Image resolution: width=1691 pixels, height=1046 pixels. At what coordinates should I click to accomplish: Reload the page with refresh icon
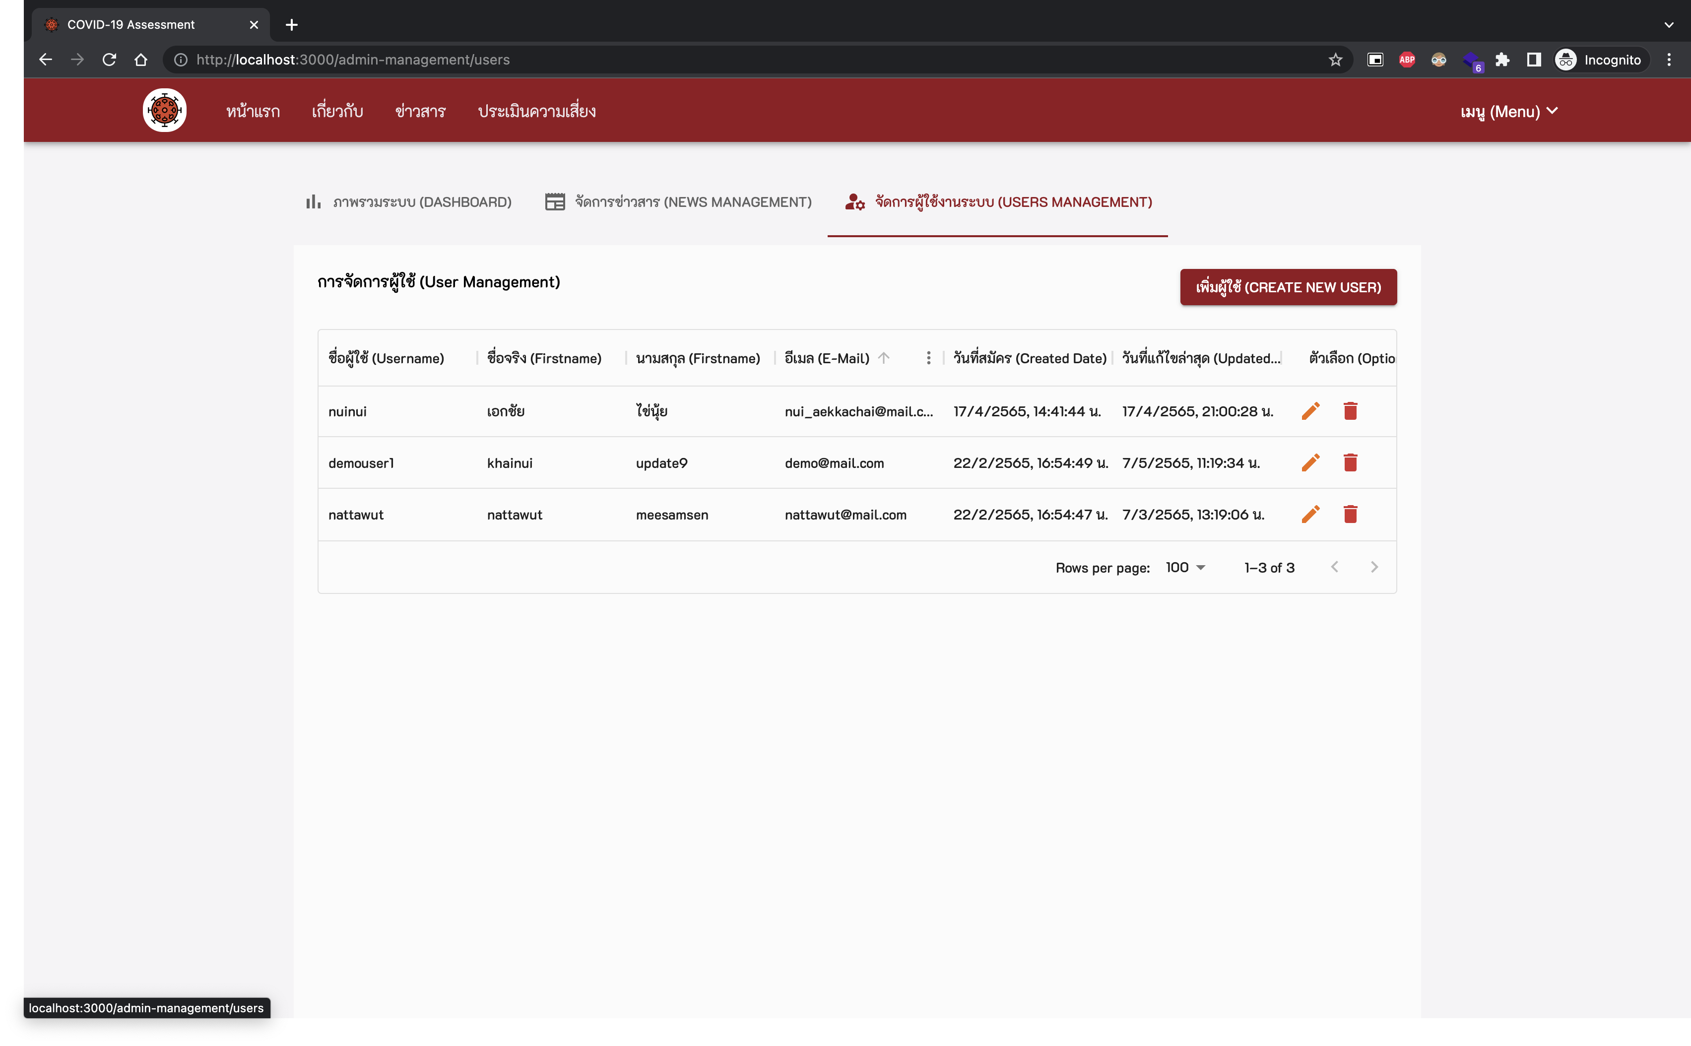[109, 60]
